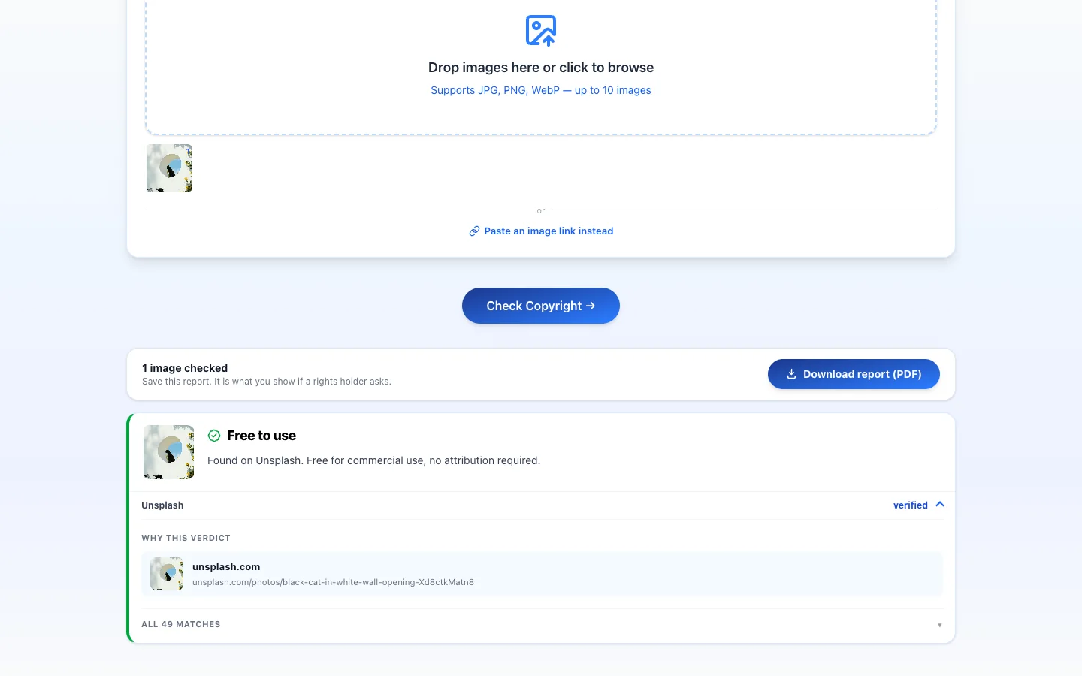Select the uploaded image thumbnail below the drop zone

click(x=169, y=168)
